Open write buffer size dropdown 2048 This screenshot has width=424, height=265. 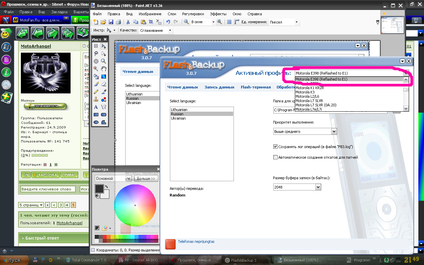(297, 187)
